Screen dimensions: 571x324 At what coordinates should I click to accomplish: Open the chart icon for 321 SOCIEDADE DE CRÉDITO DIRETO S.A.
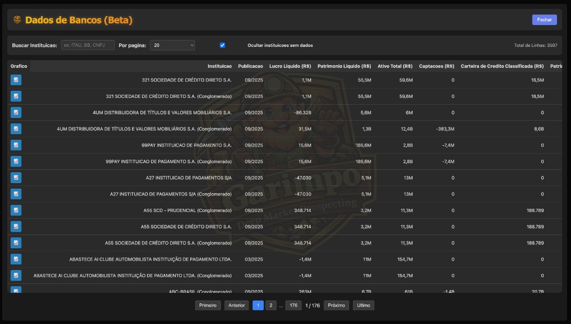click(16, 80)
